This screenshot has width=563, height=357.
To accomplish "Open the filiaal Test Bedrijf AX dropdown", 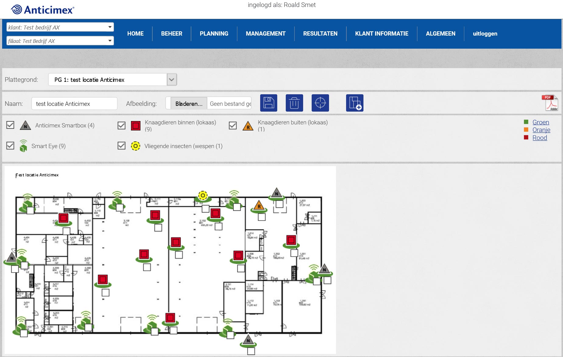I will (x=60, y=41).
